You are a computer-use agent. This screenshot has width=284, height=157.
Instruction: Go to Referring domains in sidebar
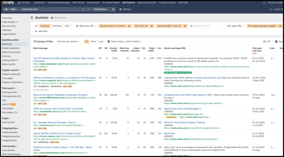click(11, 52)
